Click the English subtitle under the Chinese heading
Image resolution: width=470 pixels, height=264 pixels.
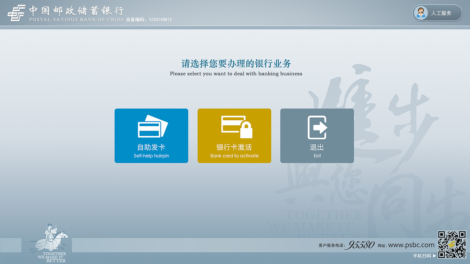click(x=236, y=74)
